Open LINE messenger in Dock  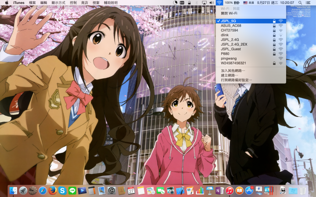[72, 190]
